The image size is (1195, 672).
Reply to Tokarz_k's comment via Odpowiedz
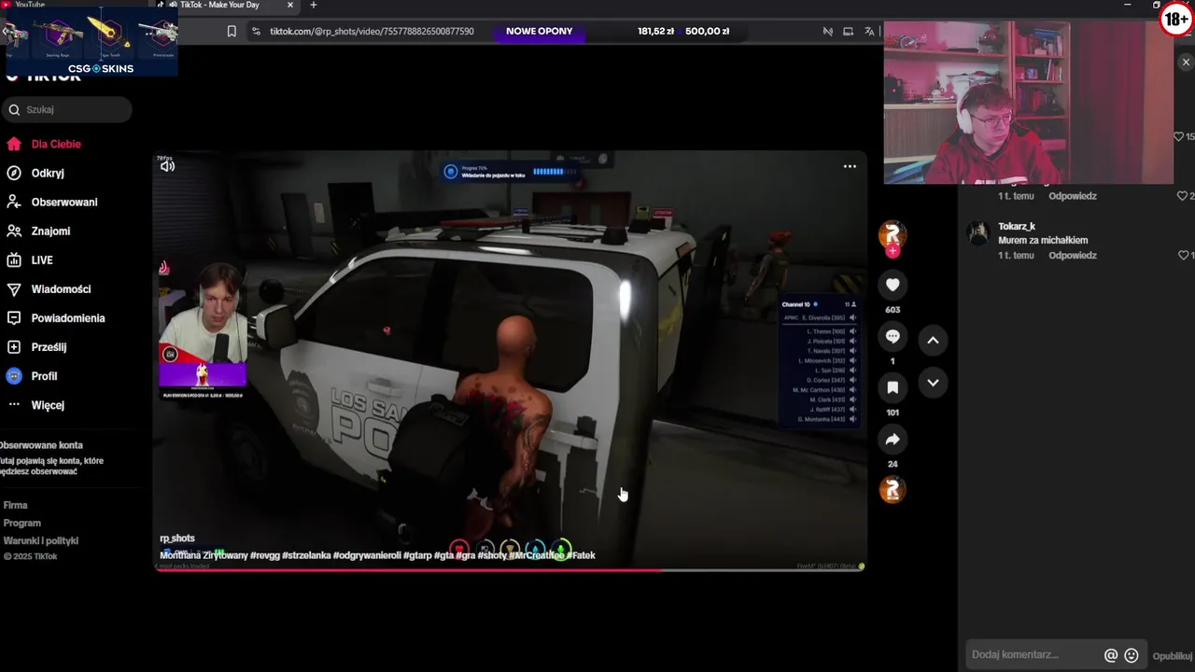point(1072,256)
